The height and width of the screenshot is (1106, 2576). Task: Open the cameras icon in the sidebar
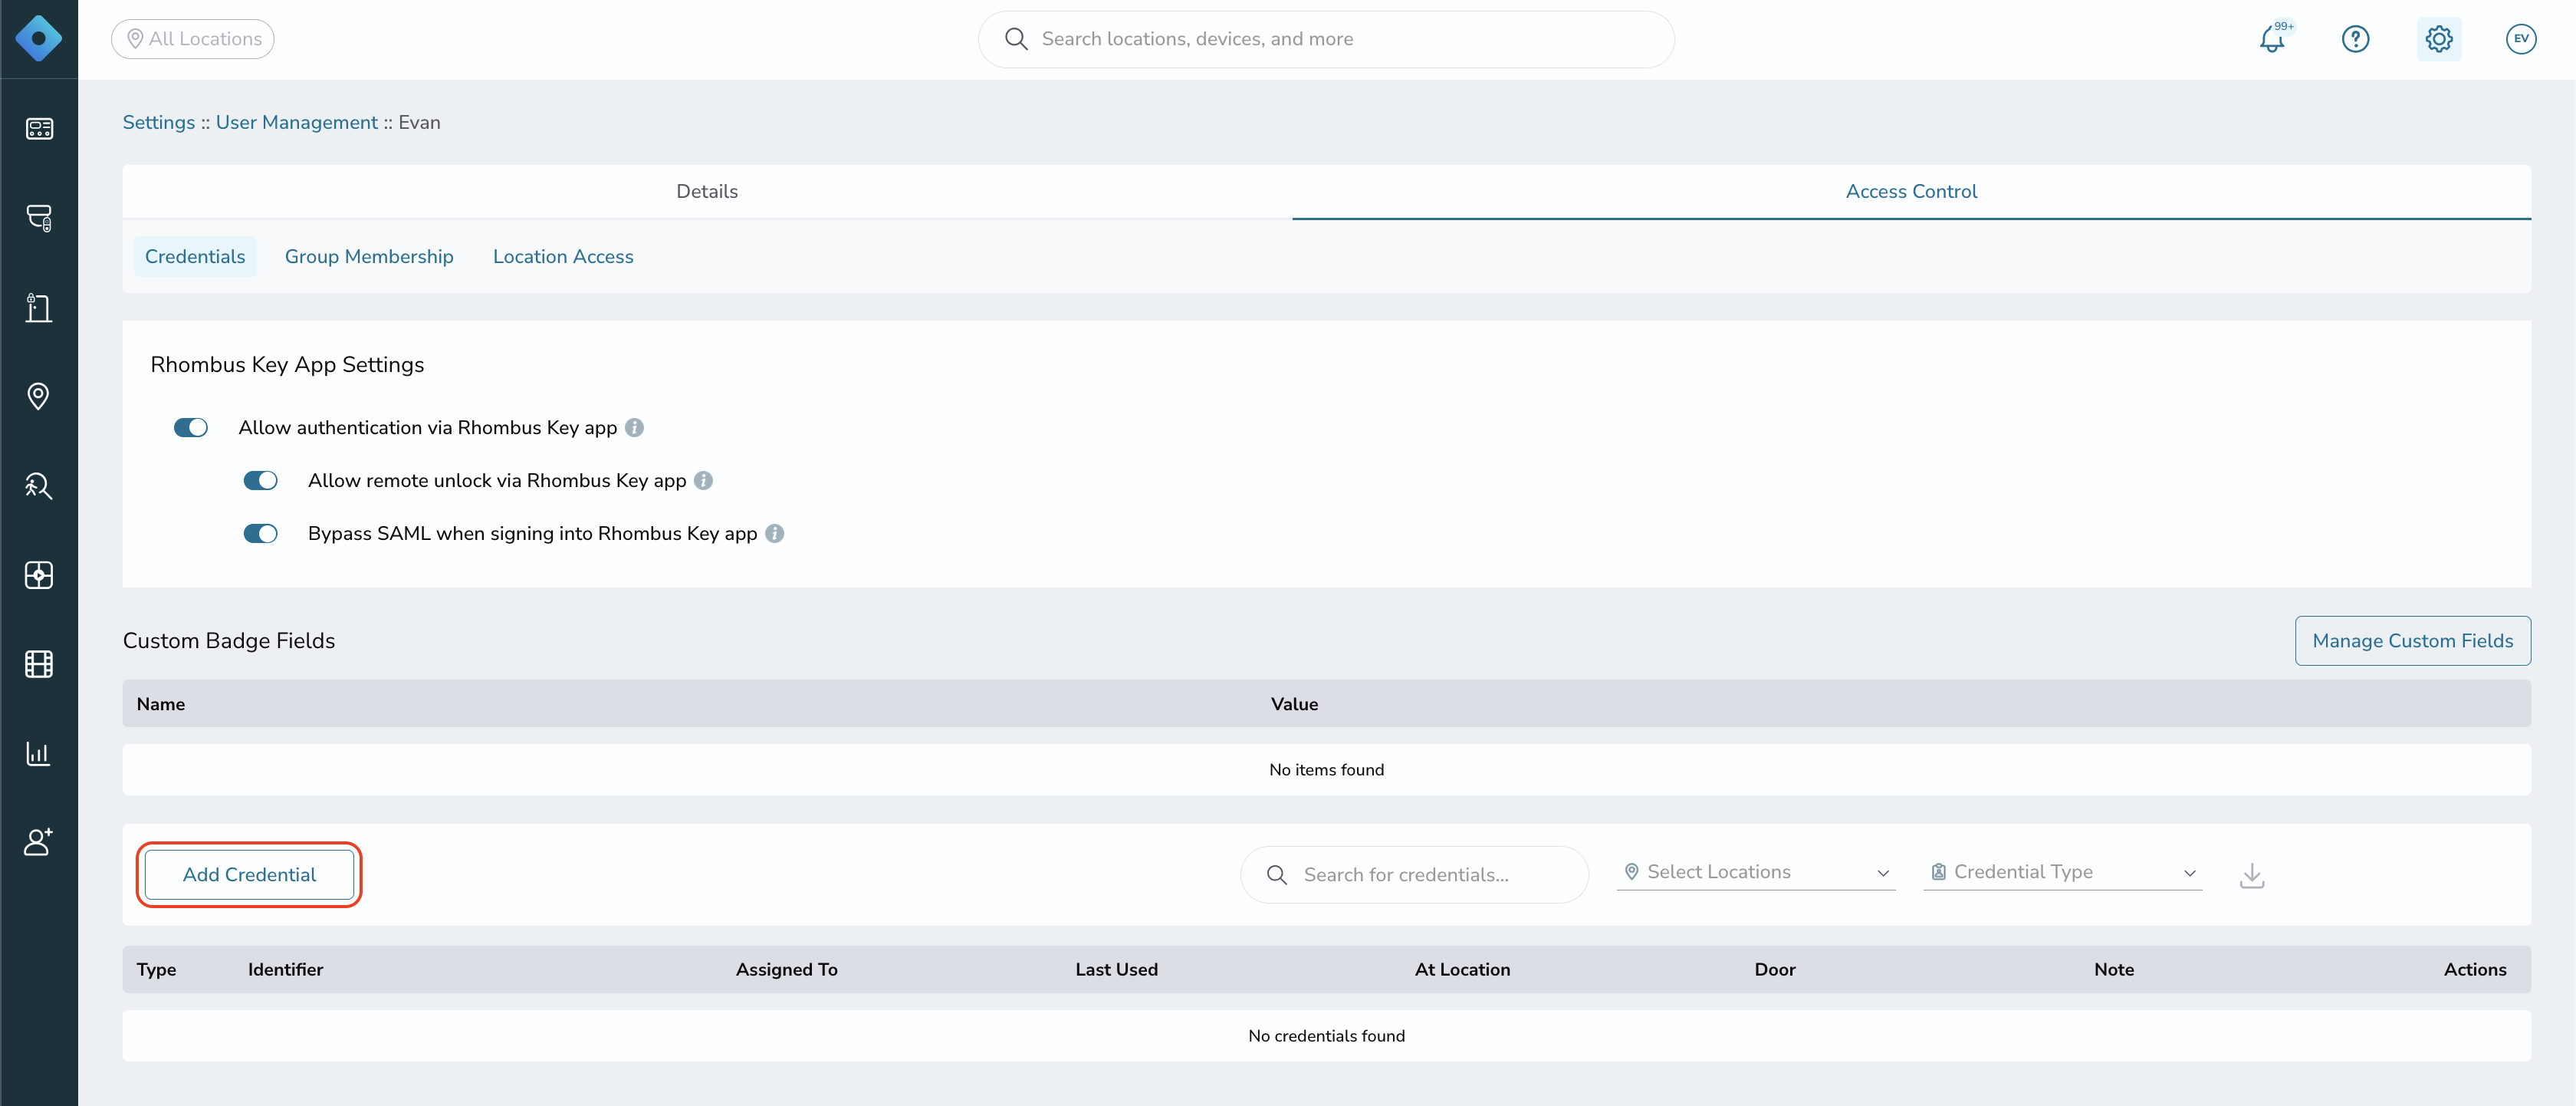39,218
